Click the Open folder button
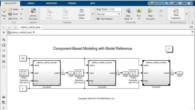This screenshot has height=110, width=195. coord(14,9)
